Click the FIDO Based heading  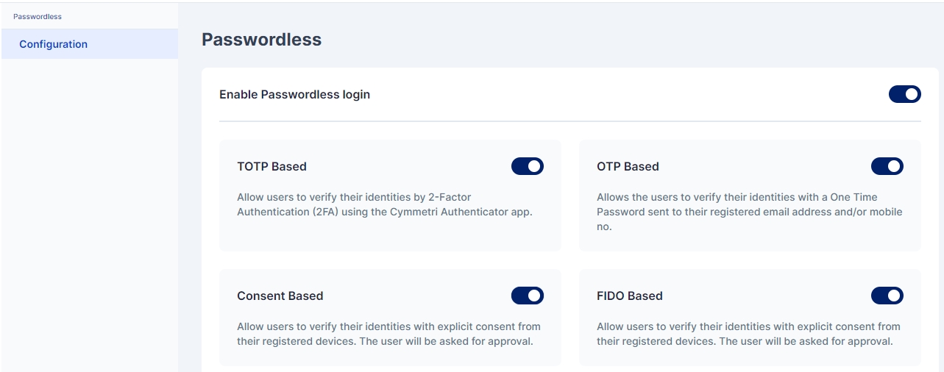[629, 296]
